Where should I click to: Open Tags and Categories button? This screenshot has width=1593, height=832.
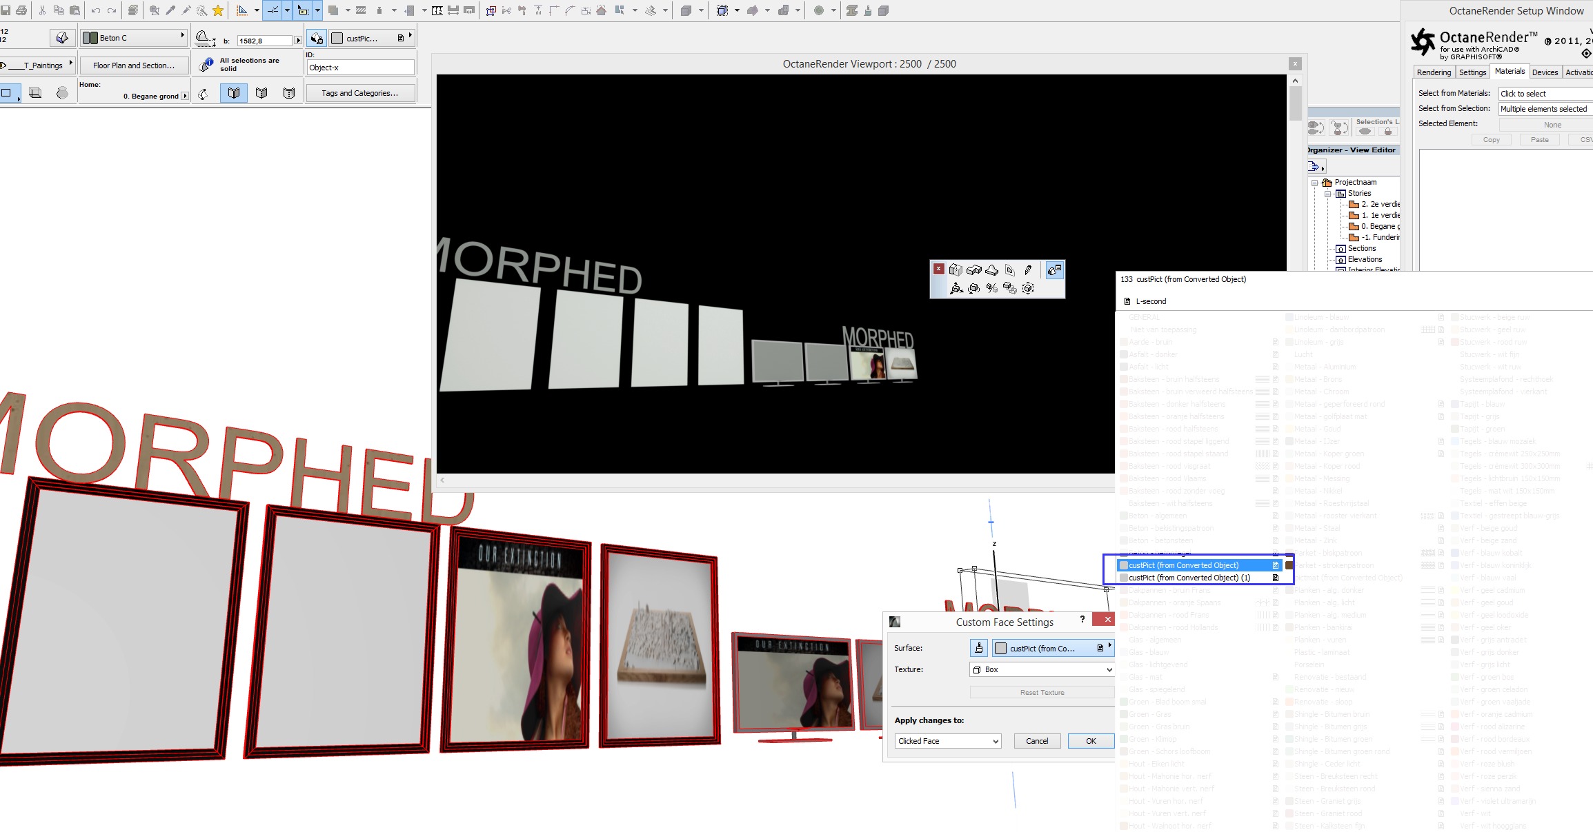pos(359,93)
